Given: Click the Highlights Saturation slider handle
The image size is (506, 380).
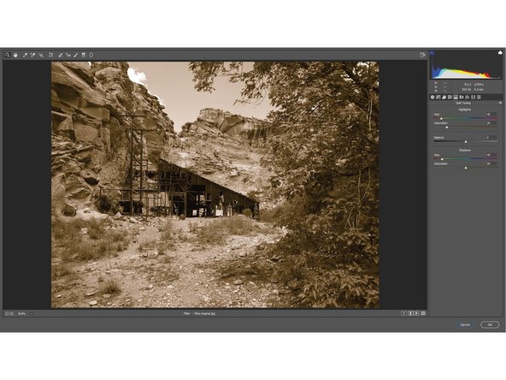Looking at the screenshot, I should tap(447, 128).
